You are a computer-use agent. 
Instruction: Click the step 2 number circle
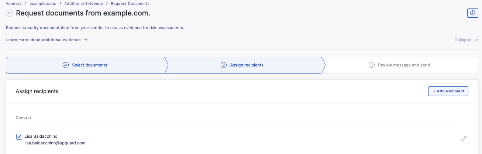(x=224, y=65)
